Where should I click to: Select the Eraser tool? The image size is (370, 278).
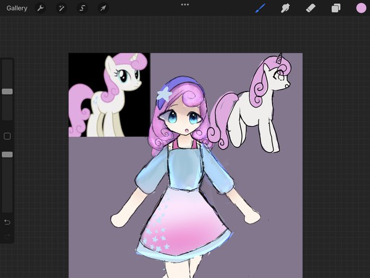click(x=311, y=8)
